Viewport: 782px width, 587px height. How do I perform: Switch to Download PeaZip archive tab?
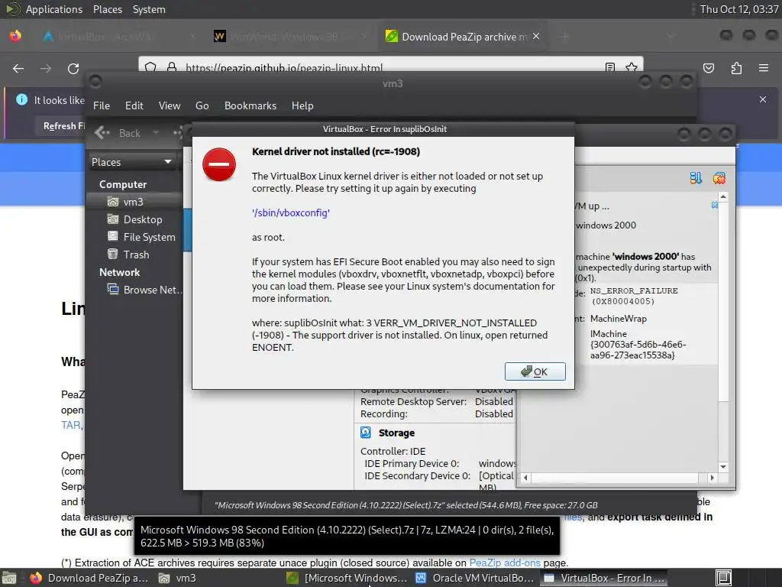[464, 37]
